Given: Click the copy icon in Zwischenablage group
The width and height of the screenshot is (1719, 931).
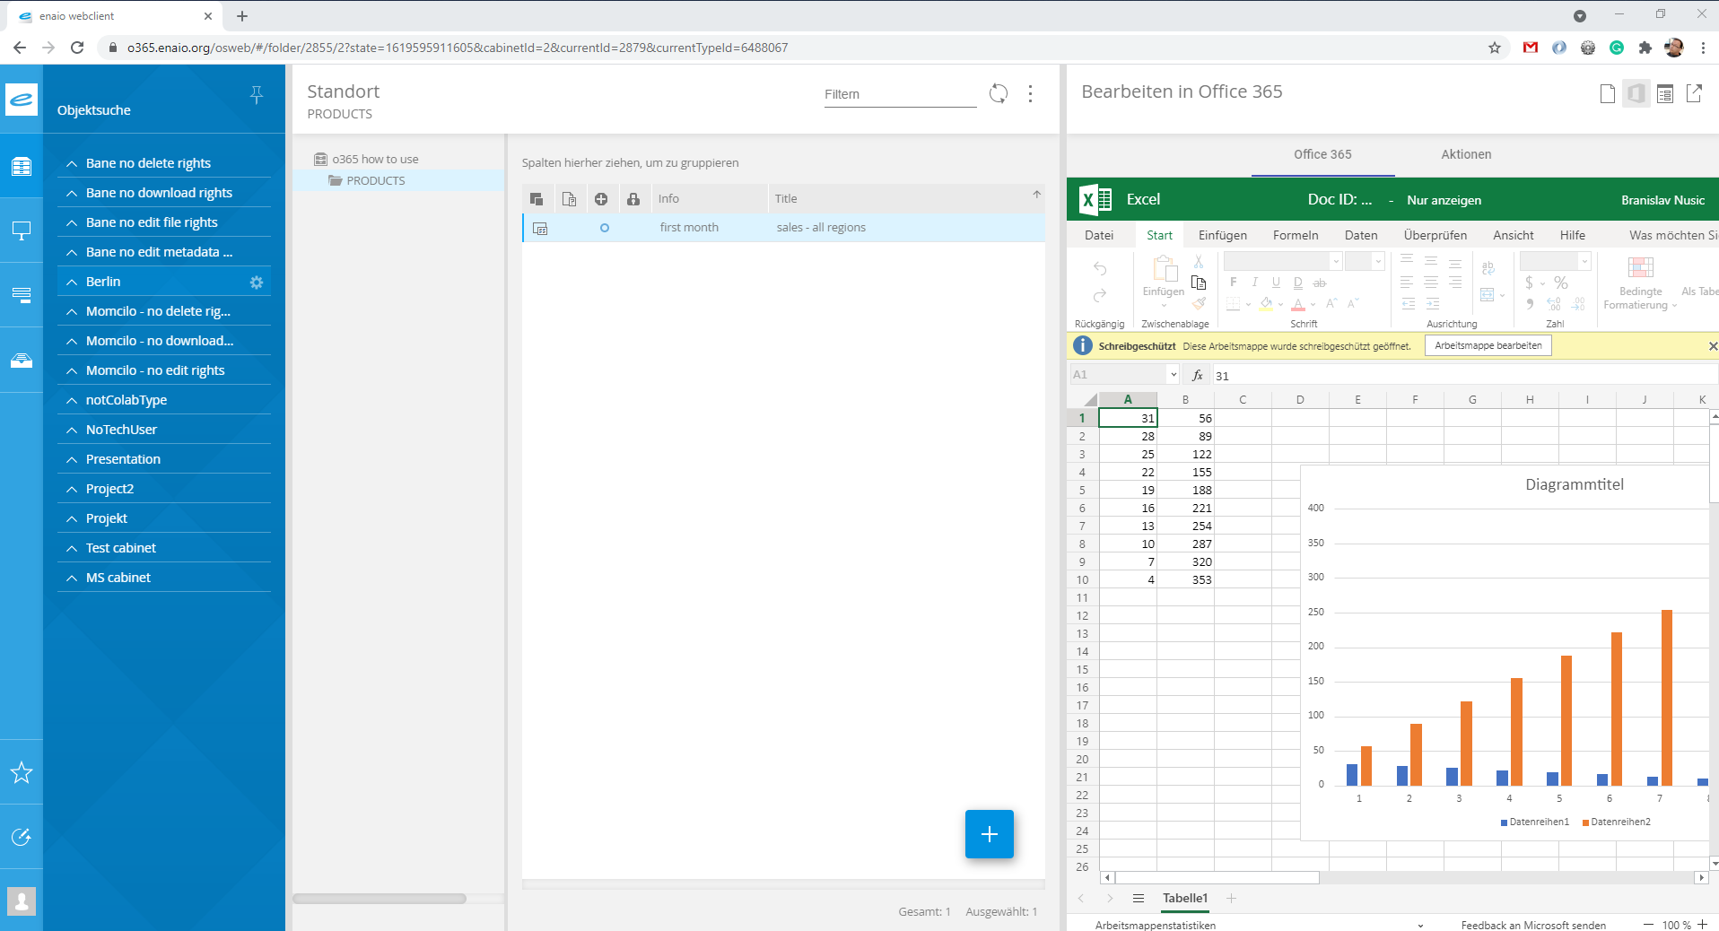Looking at the screenshot, I should pyautogui.click(x=1198, y=283).
